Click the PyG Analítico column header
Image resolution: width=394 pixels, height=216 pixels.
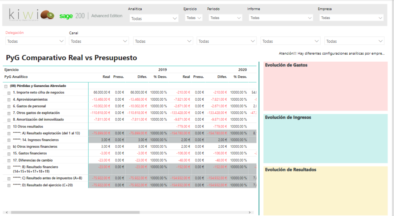point(16,77)
